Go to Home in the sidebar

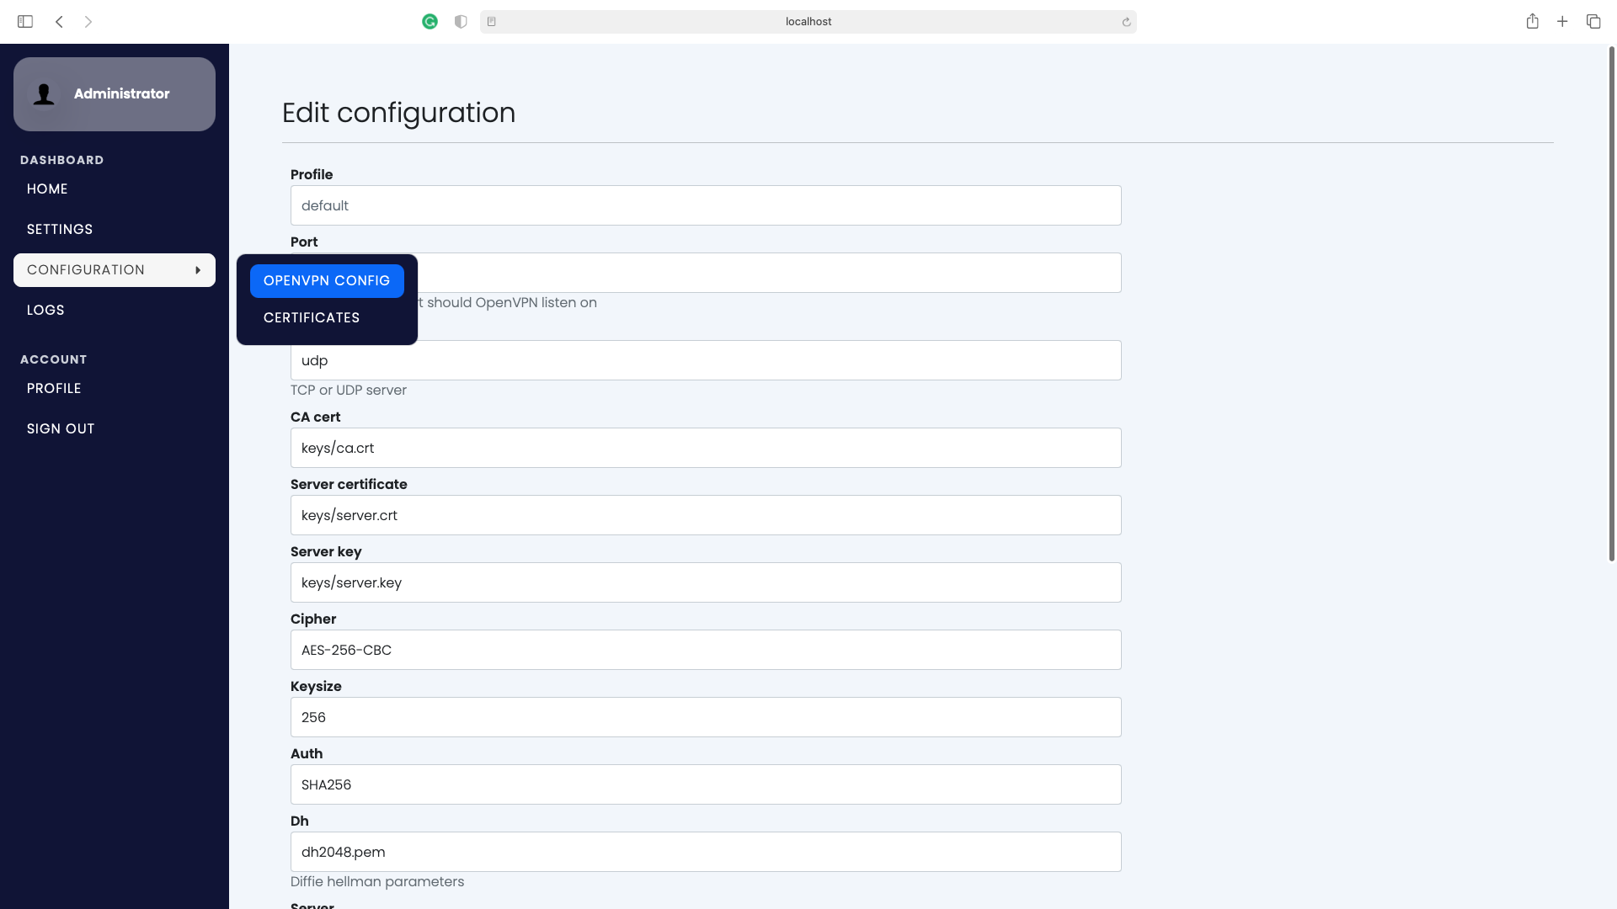pyautogui.click(x=47, y=189)
